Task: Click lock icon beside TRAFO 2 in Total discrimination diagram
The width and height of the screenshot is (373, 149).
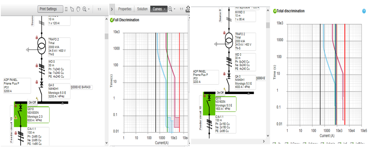Action: coord(224,33)
